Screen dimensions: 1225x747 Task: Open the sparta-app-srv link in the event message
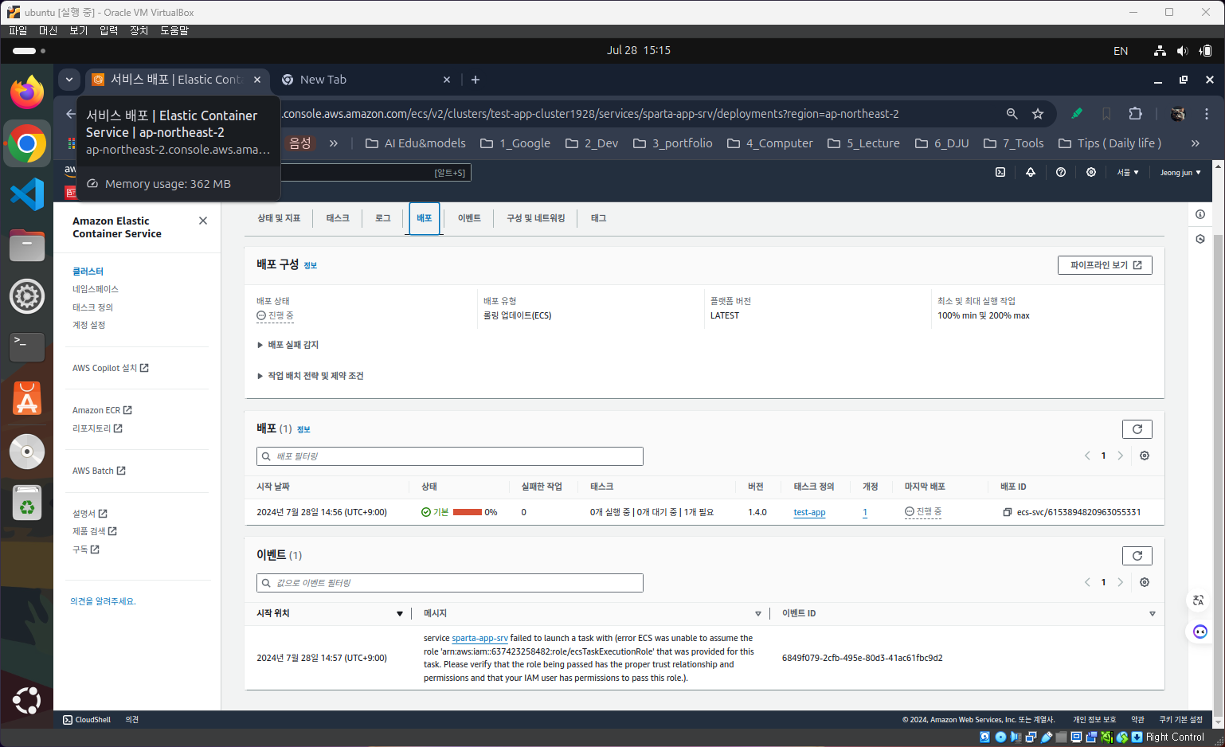pyautogui.click(x=479, y=638)
